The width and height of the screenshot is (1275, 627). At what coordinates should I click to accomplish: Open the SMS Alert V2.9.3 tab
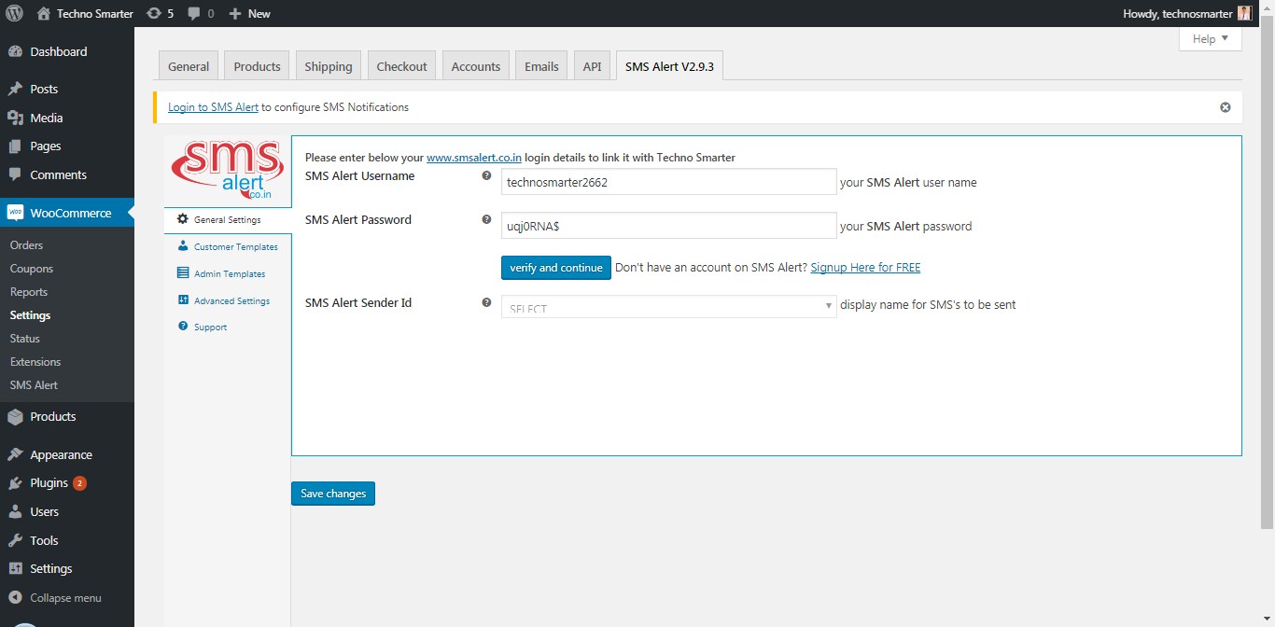coord(668,65)
